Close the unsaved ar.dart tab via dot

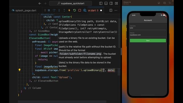pos(101,10)
